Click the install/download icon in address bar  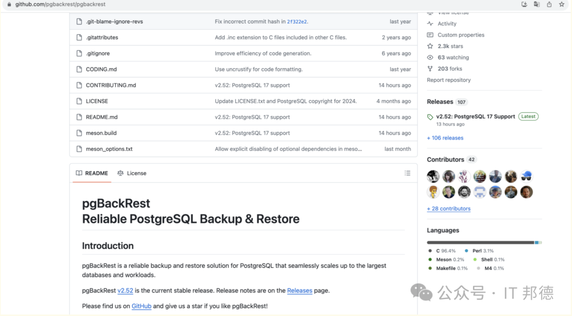[x=524, y=4]
